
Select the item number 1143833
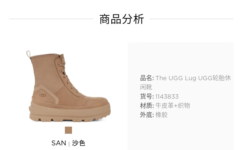tap(167, 97)
